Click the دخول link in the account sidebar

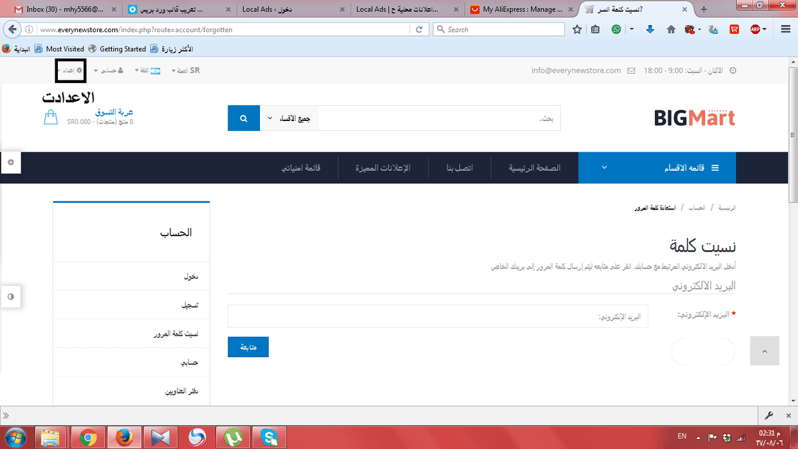pyautogui.click(x=191, y=275)
